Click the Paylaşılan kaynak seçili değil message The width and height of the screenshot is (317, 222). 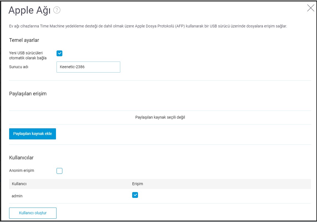[x=160, y=117]
